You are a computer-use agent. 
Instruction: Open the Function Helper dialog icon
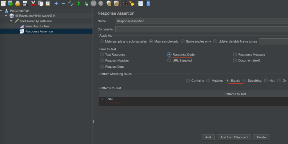pos(141,3)
